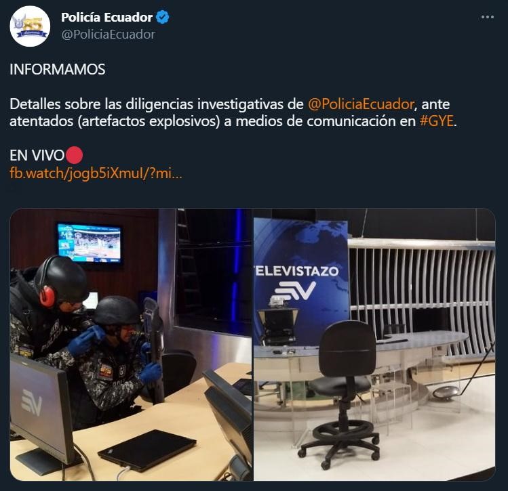Click the black laptop on the desk
This screenshot has width=508, height=491.
(x=146, y=450)
